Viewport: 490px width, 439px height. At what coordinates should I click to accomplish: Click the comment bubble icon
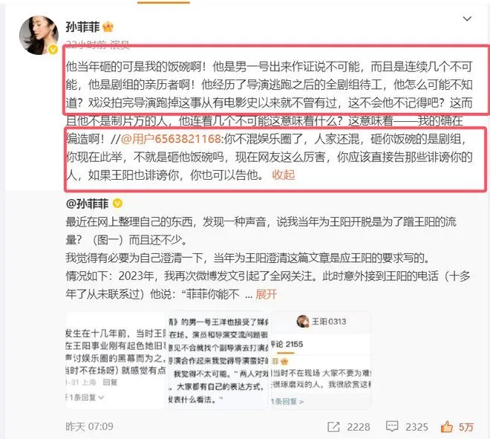[392, 426]
